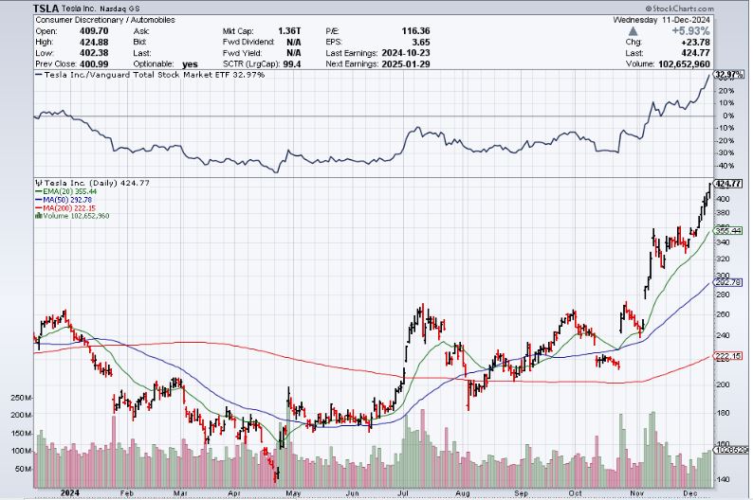Image resolution: width=753 pixels, height=500 pixels.
Task: Click the Chg value +23.78
Action: [x=695, y=43]
